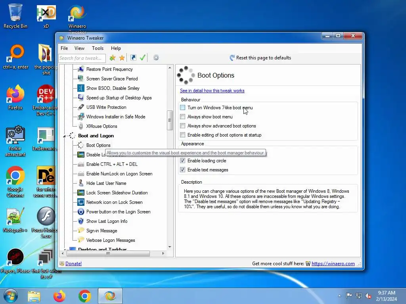Enable editing of boot options at startup

(182, 135)
